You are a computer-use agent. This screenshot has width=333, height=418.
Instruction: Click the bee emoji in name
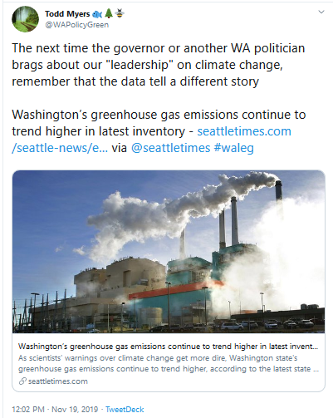coord(120,13)
